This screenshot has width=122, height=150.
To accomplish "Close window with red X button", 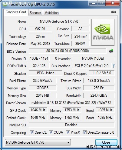I will point(113,3).
